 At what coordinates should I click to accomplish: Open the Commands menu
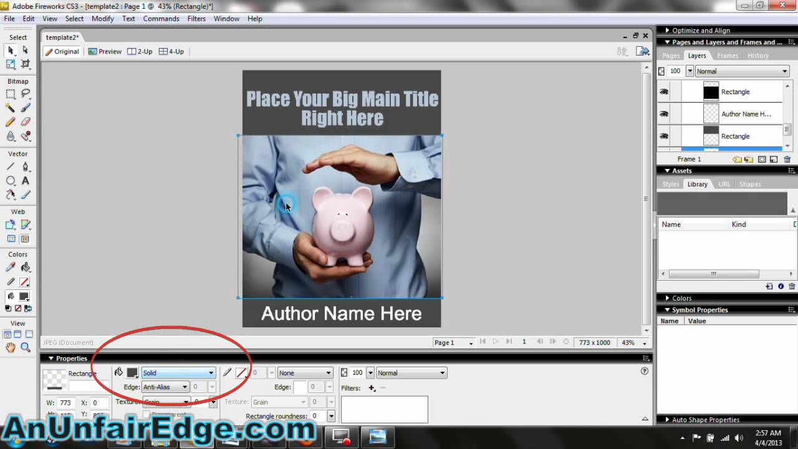[161, 19]
